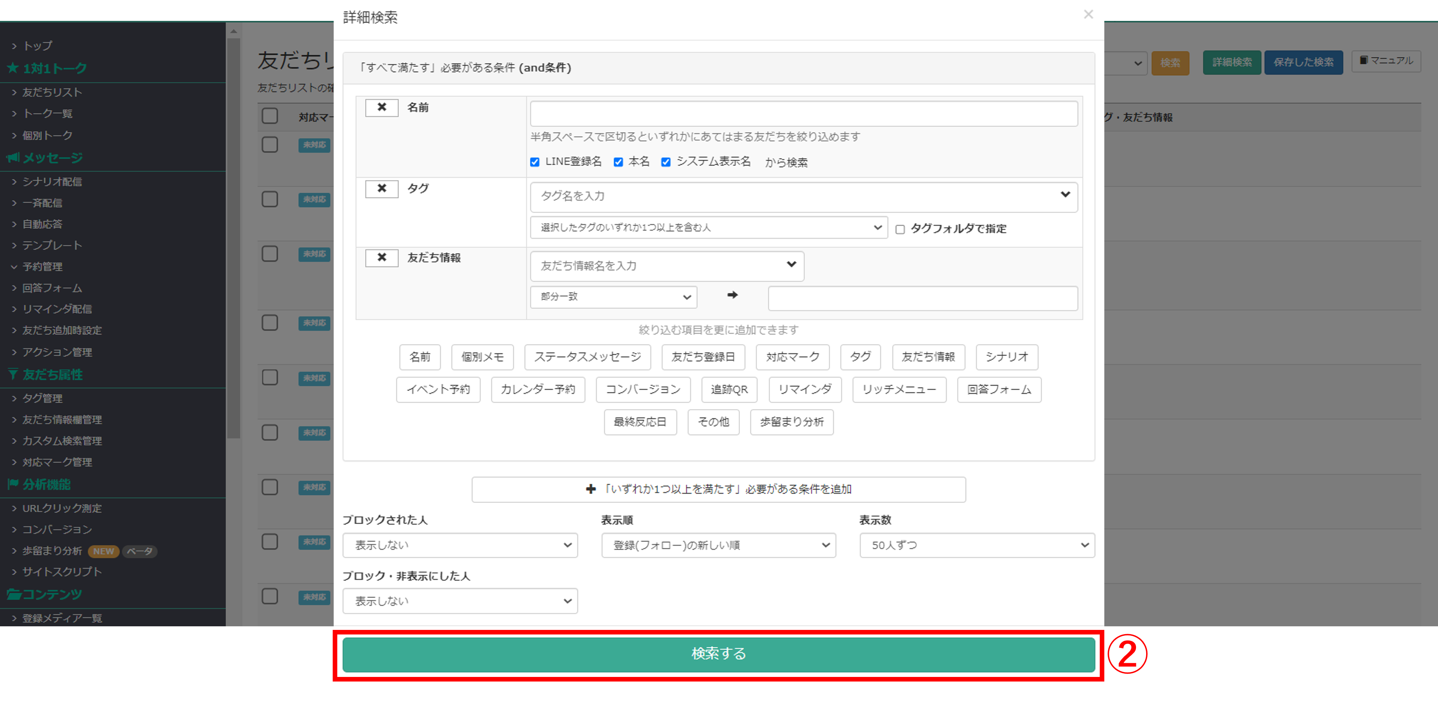
Task: Toggle the LINE登録名 checkbox
Action: [535, 162]
